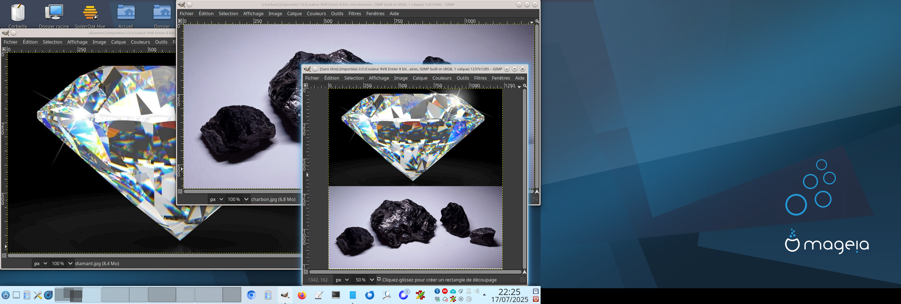This screenshot has height=304, width=901.
Task: Toggle zoom-on-resize magnifier in Sans titre window
Action: (525, 85)
